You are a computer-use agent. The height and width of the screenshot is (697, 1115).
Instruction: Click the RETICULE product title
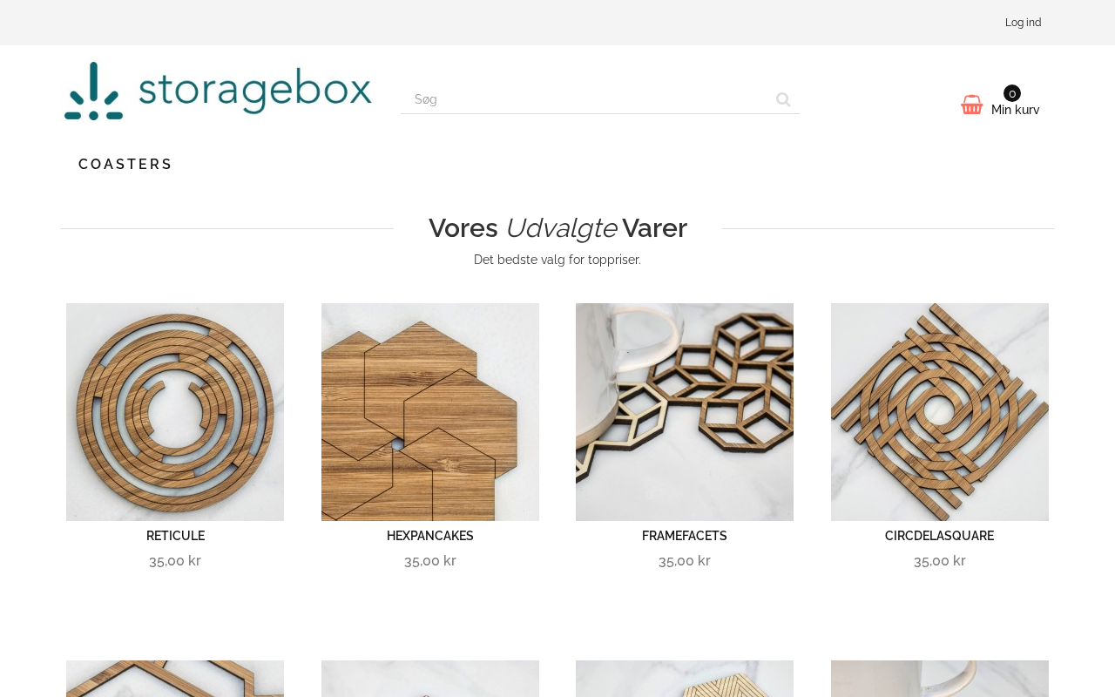click(175, 536)
